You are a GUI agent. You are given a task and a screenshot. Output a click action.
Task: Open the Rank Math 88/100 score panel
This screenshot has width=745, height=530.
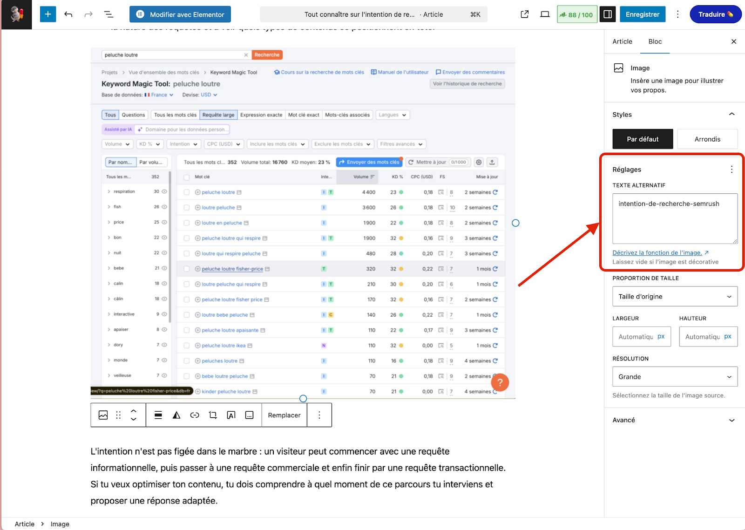[x=577, y=14]
